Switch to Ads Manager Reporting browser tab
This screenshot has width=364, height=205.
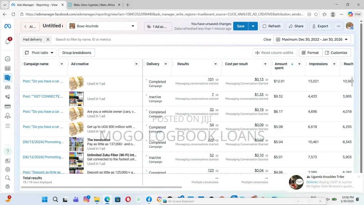click(37, 5)
